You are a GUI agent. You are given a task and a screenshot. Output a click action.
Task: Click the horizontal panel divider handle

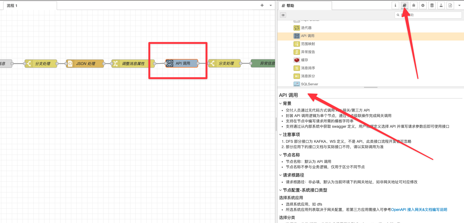pyautogui.click(x=370, y=87)
